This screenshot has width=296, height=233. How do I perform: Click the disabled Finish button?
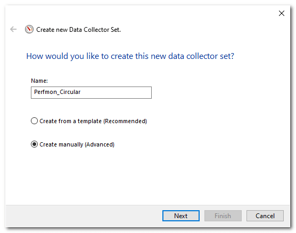click(223, 215)
